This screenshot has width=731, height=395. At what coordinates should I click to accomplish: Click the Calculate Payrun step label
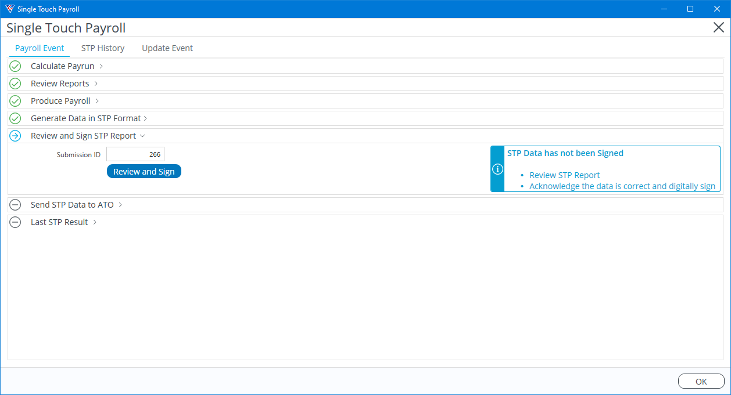[63, 66]
